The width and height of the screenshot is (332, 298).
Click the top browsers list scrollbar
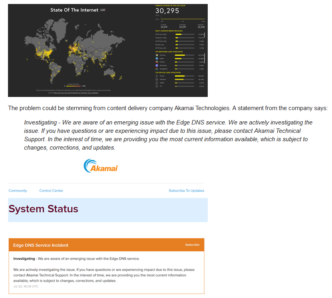pyautogui.click(x=205, y=58)
